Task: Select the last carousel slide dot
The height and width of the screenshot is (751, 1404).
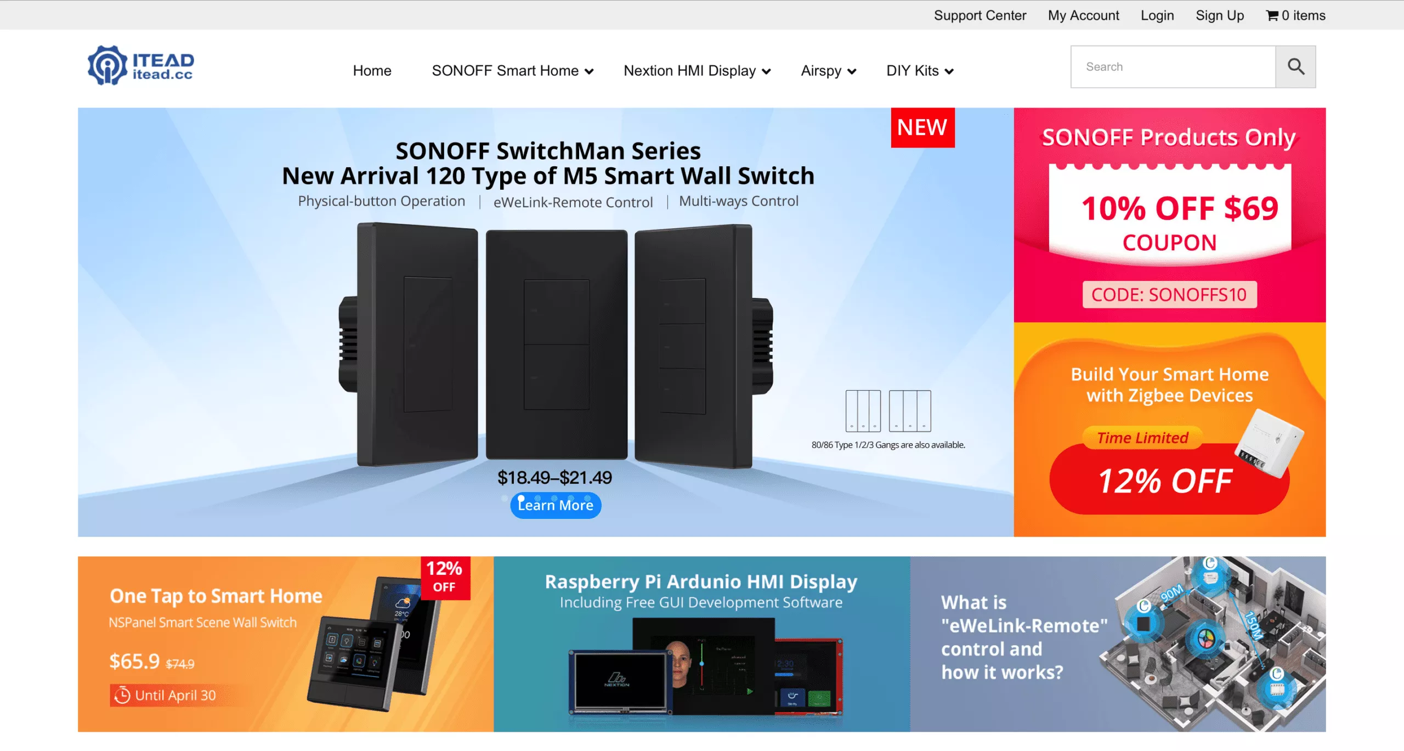Action: (x=587, y=498)
